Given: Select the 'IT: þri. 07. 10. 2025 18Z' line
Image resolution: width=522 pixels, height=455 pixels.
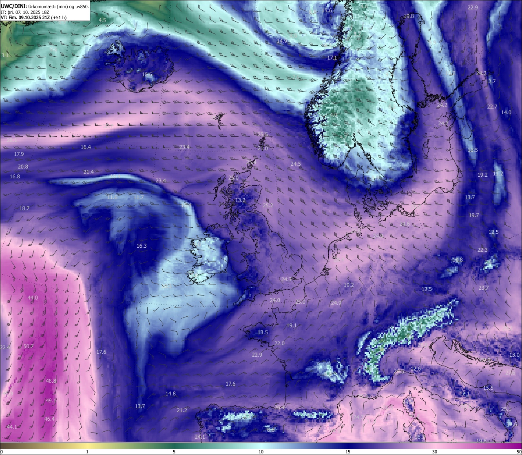Looking at the screenshot, I should coord(25,12).
